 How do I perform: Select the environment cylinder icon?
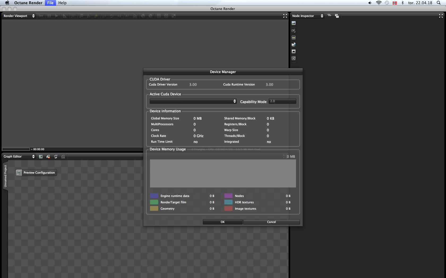(294, 44)
